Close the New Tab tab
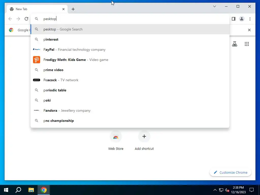 coord(63,9)
